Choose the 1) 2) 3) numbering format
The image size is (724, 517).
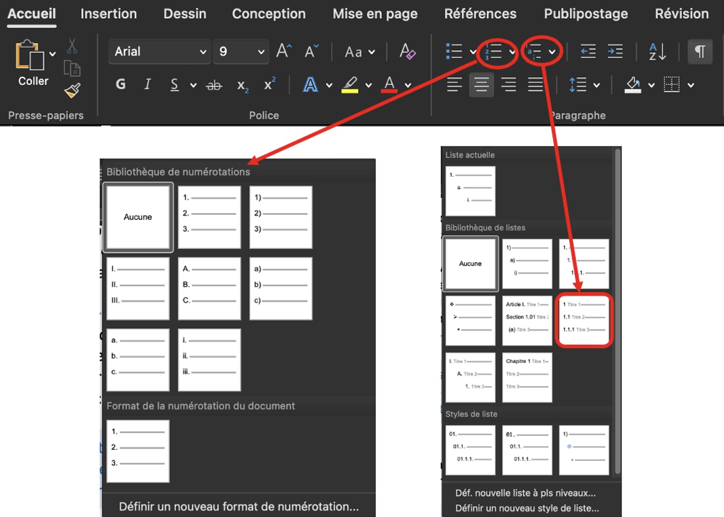click(x=281, y=217)
